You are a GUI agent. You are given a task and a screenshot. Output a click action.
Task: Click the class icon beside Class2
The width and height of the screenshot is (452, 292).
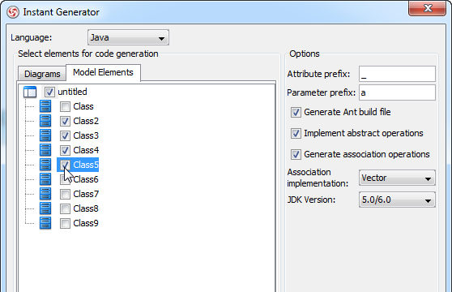tap(45, 121)
